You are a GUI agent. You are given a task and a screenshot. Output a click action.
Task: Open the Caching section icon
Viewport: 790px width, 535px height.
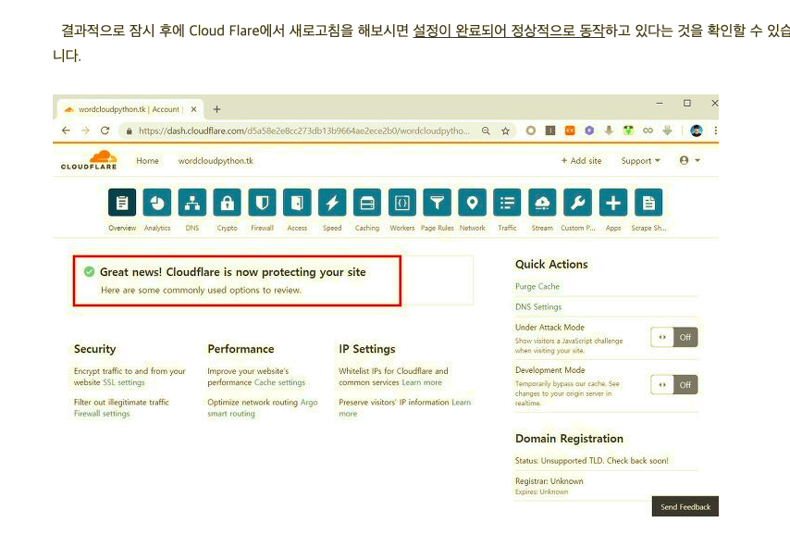(x=367, y=203)
